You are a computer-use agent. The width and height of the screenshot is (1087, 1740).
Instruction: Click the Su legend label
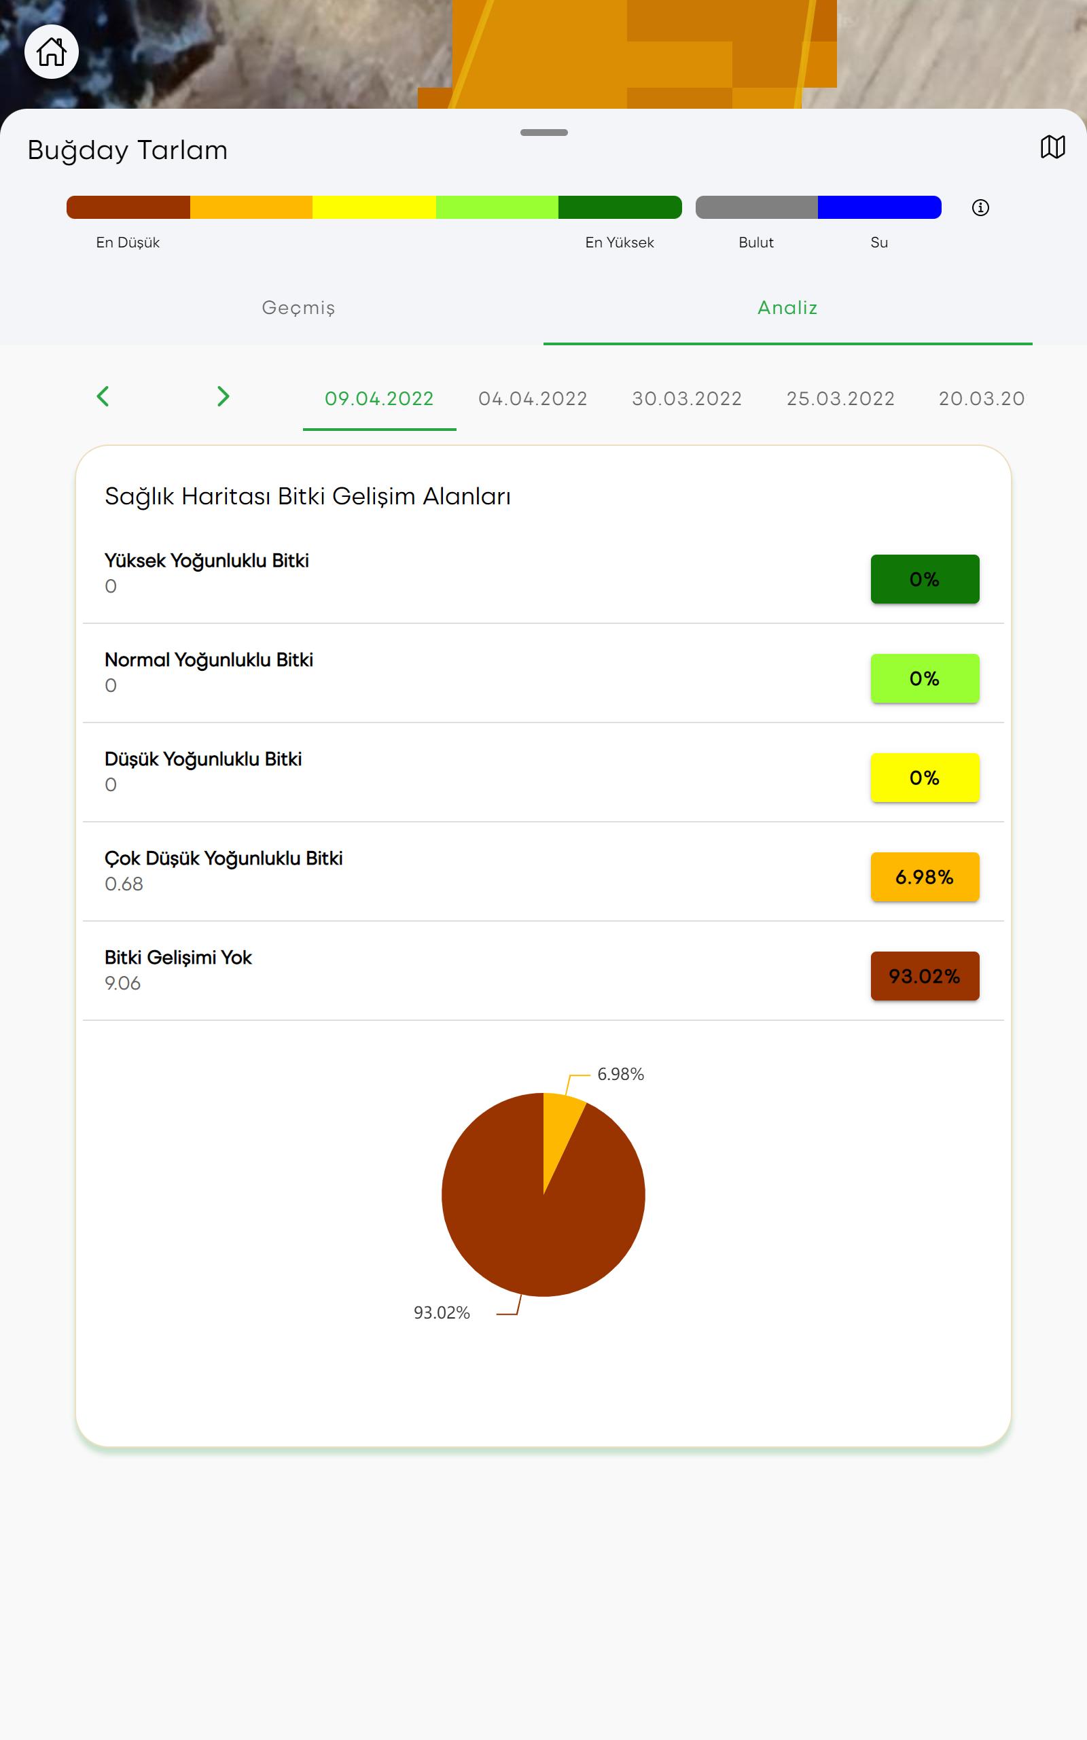(x=879, y=242)
